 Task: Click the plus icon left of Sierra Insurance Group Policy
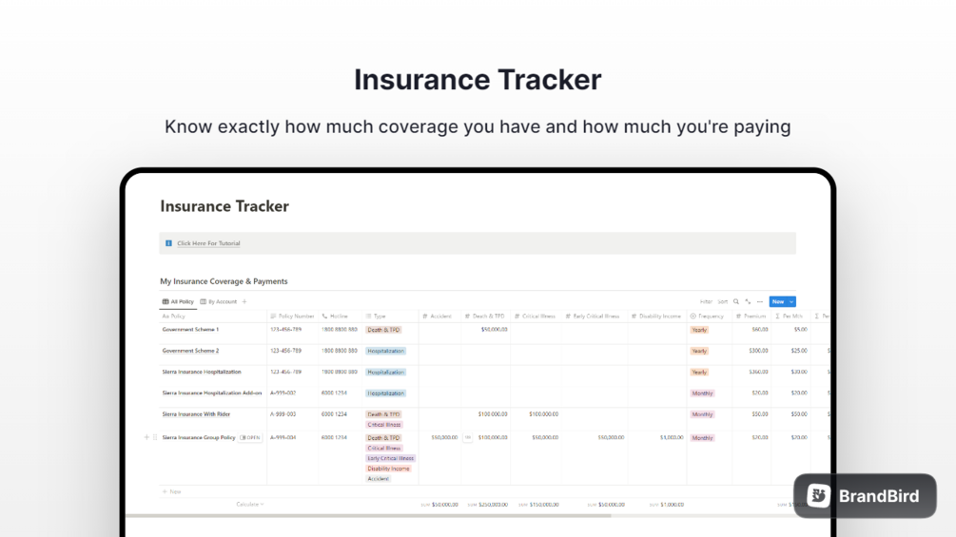click(146, 438)
